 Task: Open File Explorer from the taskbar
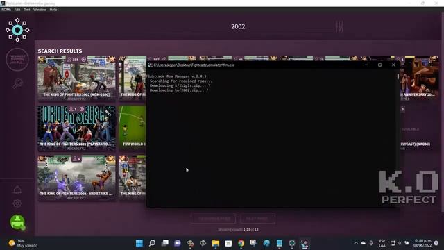[216, 243]
